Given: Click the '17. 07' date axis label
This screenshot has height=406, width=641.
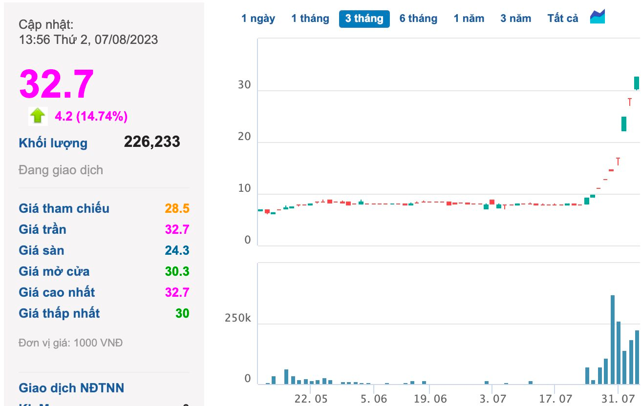Looking at the screenshot, I should point(556,399).
